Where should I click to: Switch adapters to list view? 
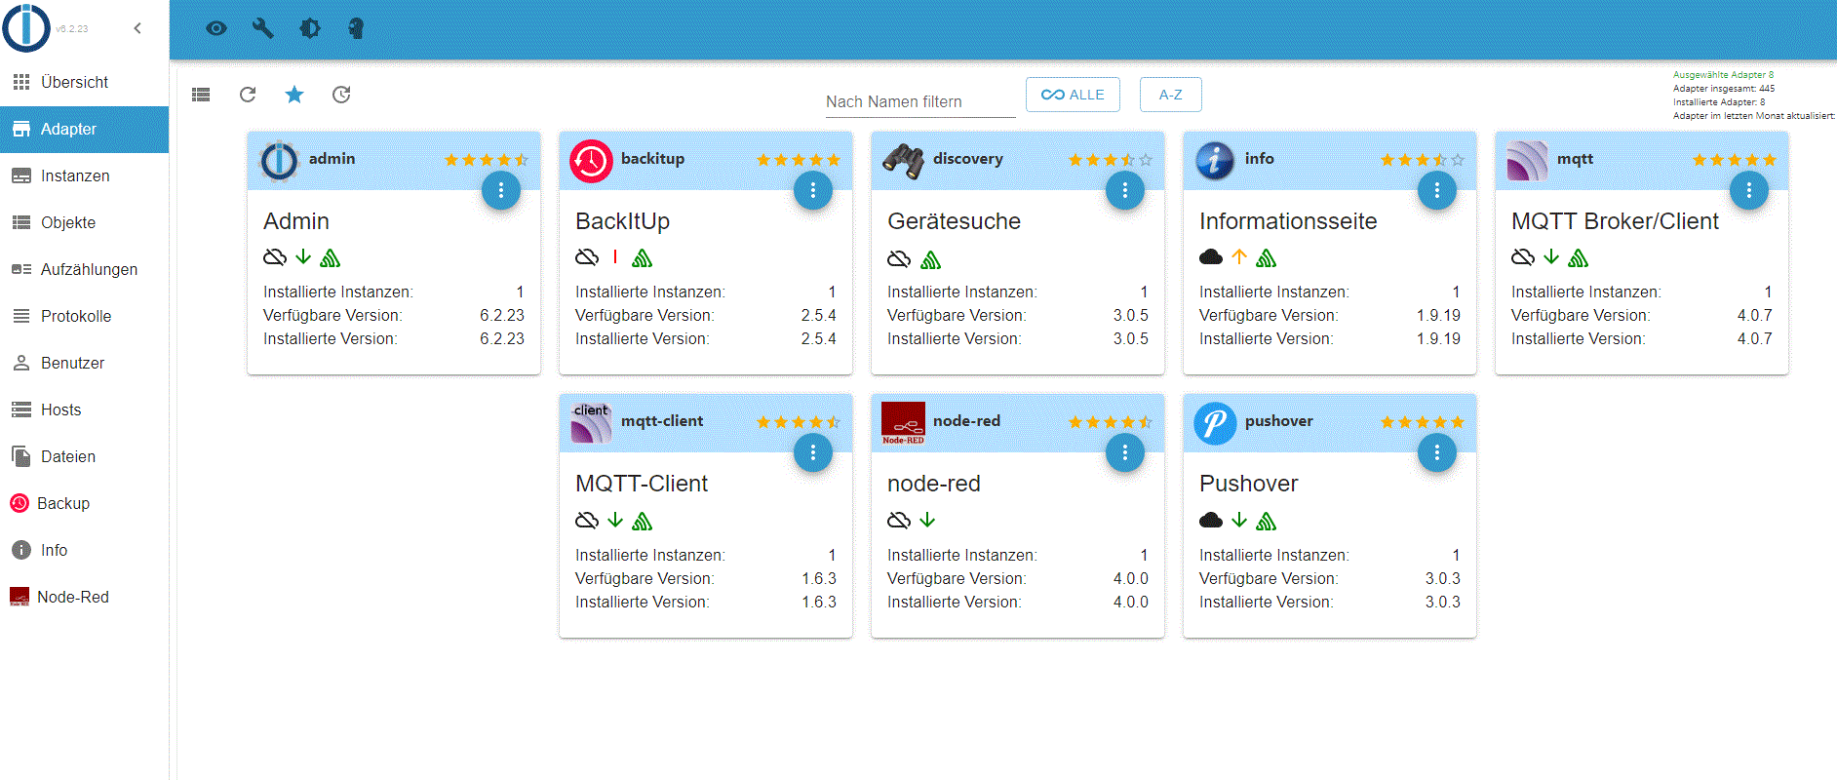pos(201,95)
